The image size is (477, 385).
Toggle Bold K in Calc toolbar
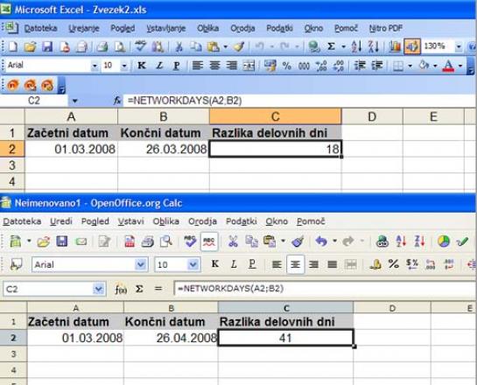click(215, 264)
